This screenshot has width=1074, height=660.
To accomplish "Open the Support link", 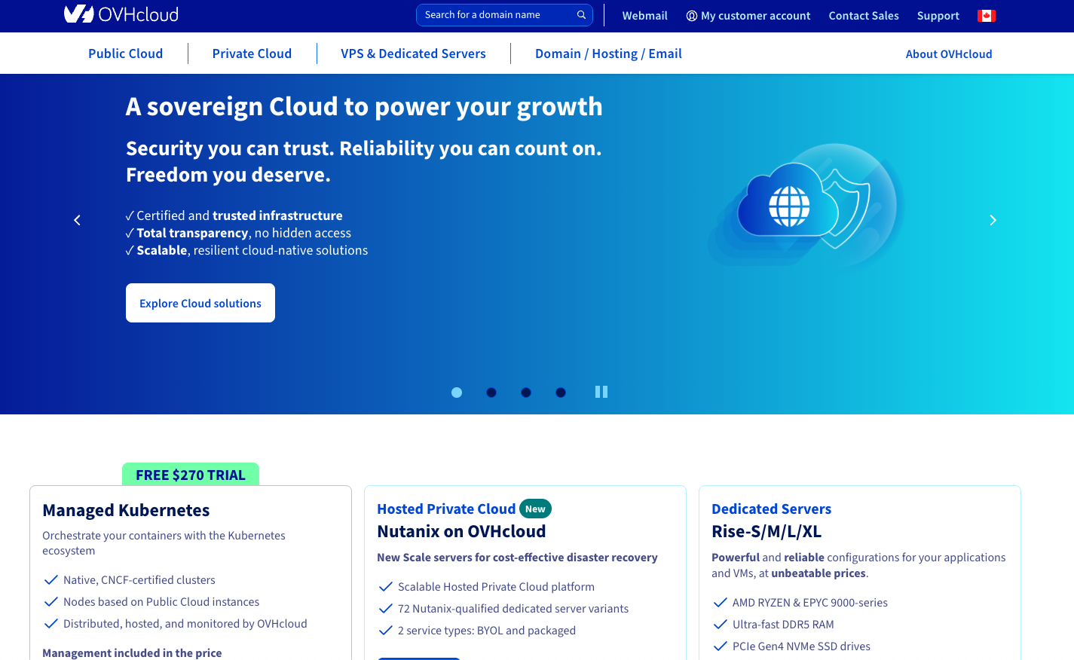I will (x=938, y=16).
